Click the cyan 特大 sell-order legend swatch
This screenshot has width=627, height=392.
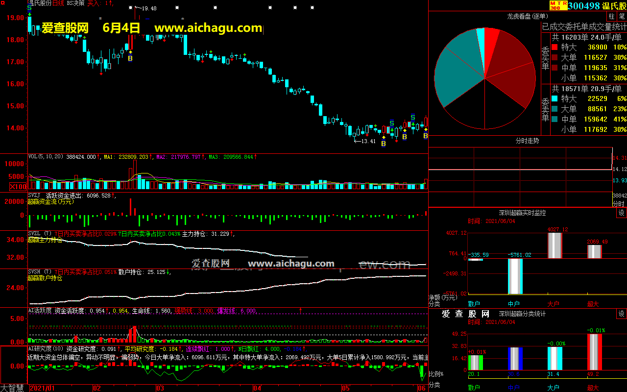pyautogui.click(x=555, y=99)
